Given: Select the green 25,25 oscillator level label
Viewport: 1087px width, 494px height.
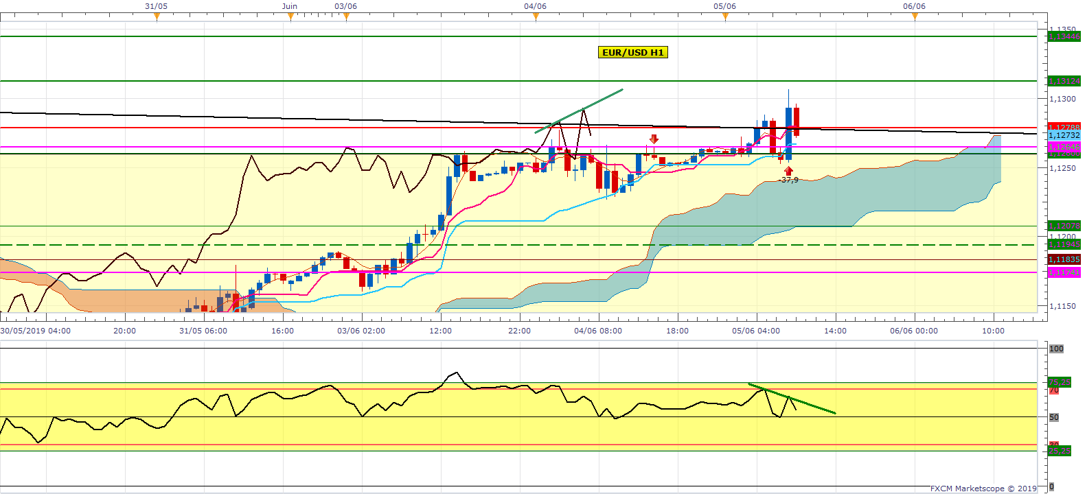Looking at the screenshot, I should (x=1060, y=451).
